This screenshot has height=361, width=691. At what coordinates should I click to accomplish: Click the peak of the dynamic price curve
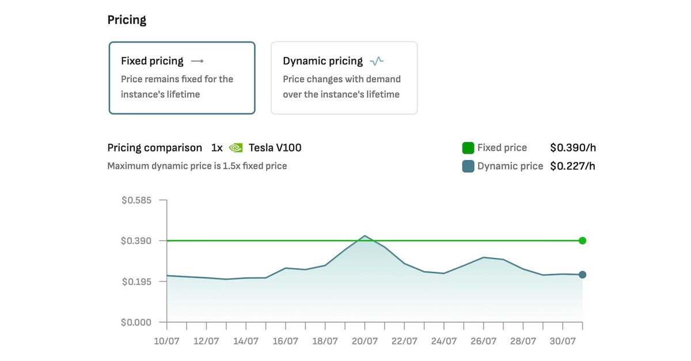tap(365, 235)
